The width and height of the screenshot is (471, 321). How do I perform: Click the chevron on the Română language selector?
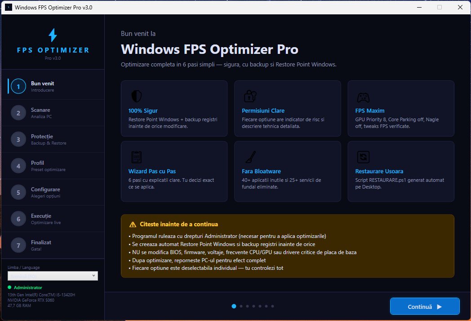(x=94, y=276)
